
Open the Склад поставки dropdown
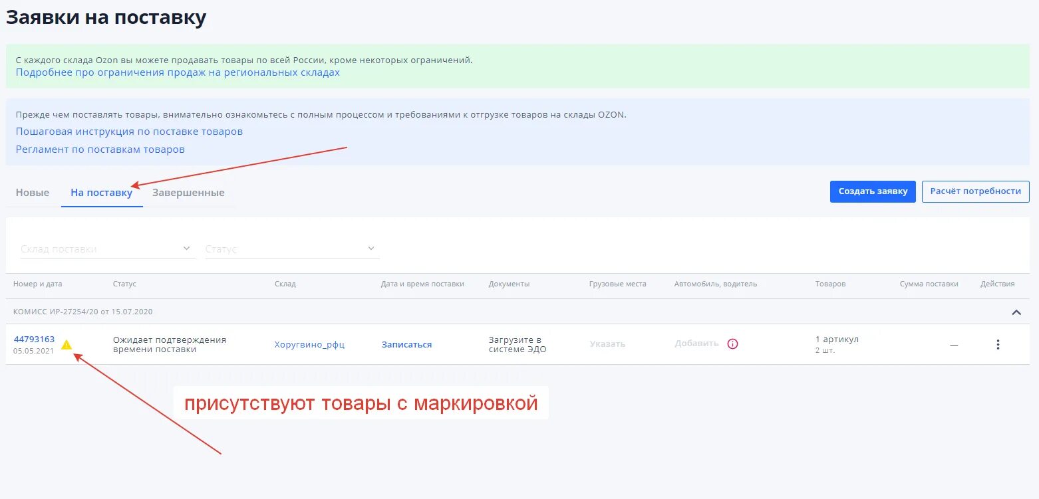click(x=108, y=249)
